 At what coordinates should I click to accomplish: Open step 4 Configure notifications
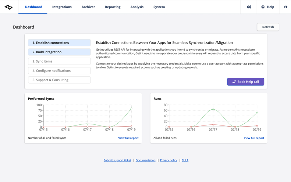59,70
